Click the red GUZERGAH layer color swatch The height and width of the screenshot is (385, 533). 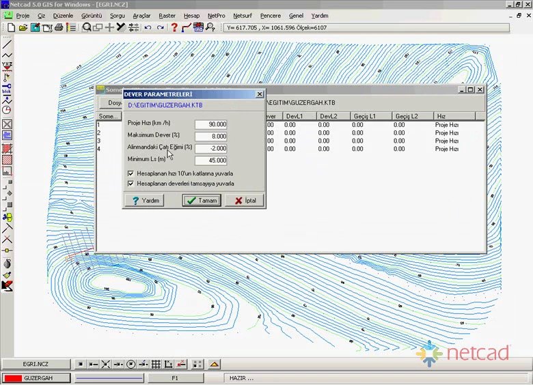tap(13, 378)
